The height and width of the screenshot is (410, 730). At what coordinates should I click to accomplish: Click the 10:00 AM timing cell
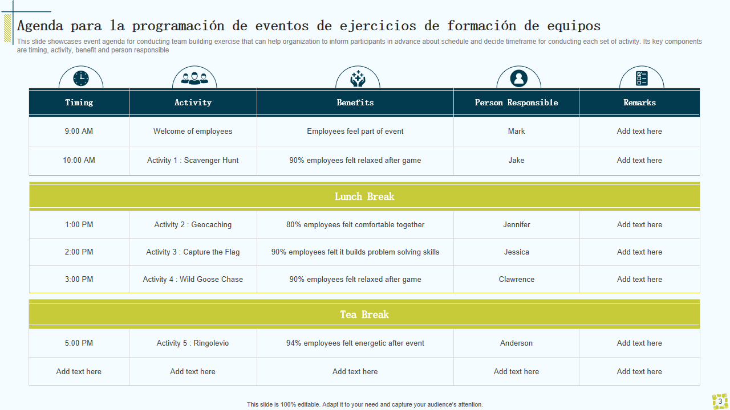pyautogui.click(x=79, y=161)
